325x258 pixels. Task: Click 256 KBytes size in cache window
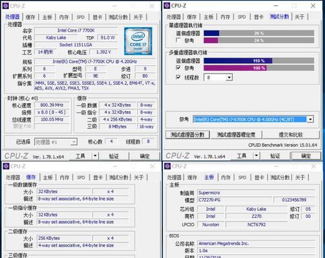tap(64, 238)
